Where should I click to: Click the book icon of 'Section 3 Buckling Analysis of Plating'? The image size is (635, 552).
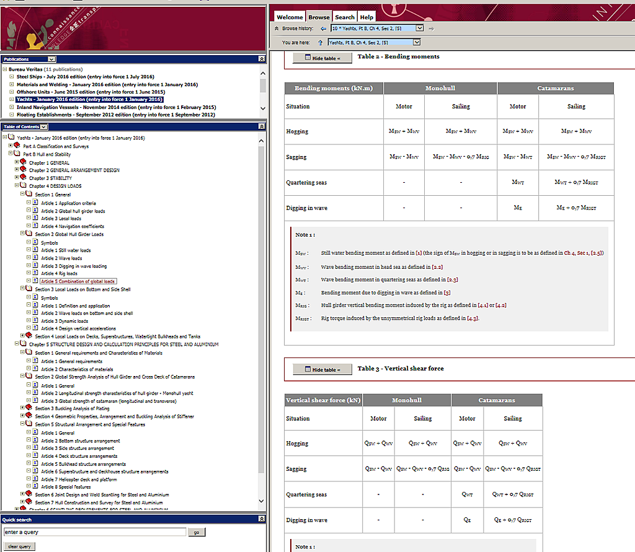29,408
